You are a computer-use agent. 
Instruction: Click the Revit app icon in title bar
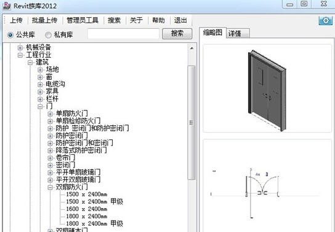pos(7,6)
